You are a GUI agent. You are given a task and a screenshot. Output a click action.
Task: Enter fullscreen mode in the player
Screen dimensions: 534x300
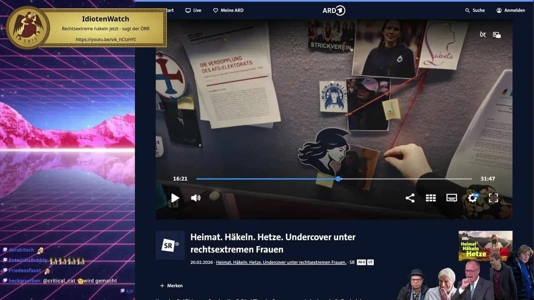tap(494, 198)
